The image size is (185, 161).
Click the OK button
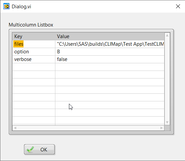click(39, 149)
